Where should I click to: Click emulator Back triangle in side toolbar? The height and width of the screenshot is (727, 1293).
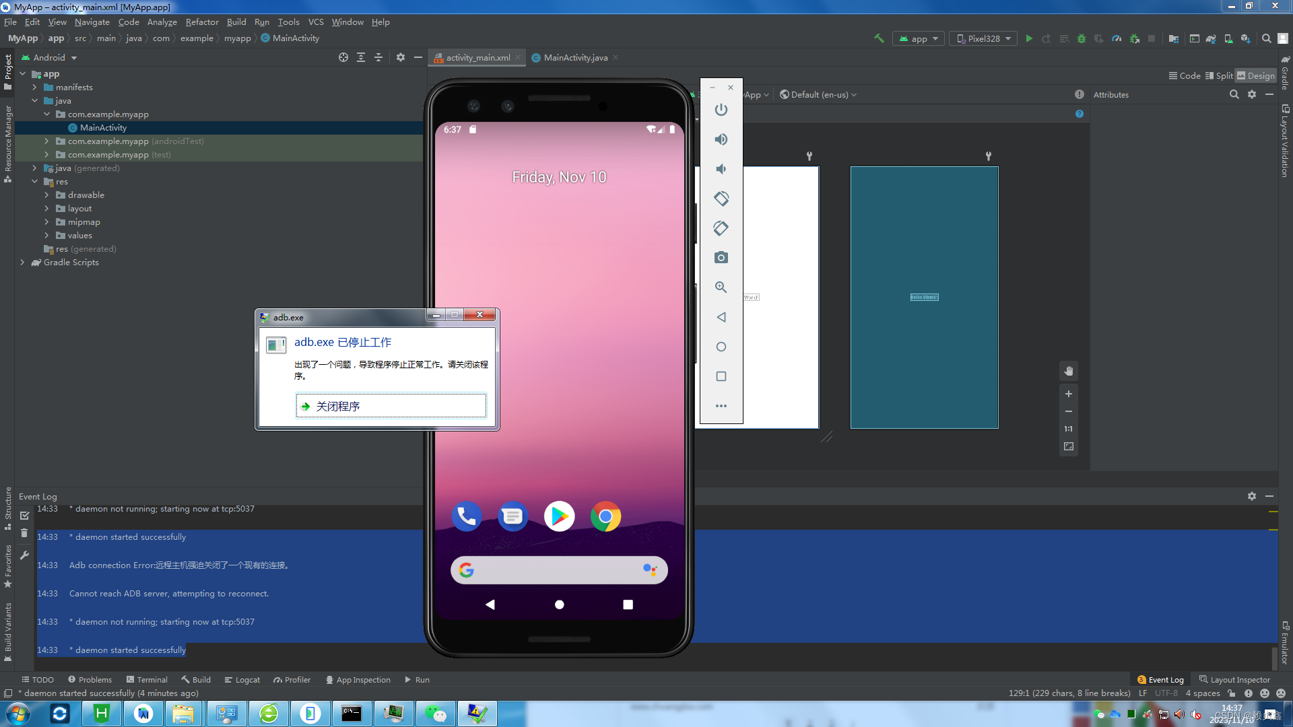[721, 317]
